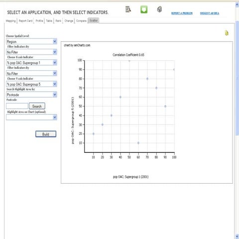Open the Table tab
239x239 pixels.
coord(49,21)
